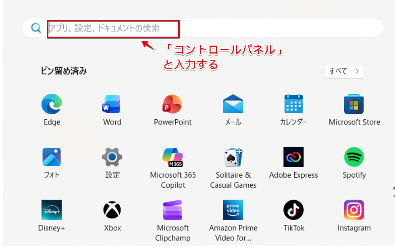
Task: Expand the すべて apps list
Action: click(343, 71)
